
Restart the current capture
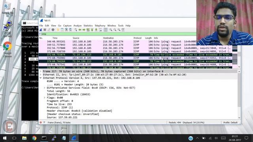pos(49,30)
